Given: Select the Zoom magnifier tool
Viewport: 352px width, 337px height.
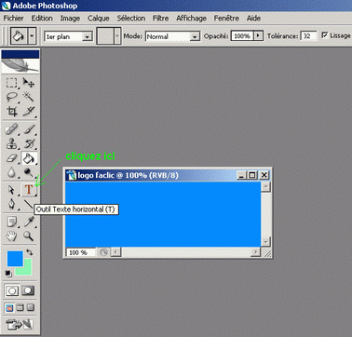Looking at the screenshot, I should point(29,236).
